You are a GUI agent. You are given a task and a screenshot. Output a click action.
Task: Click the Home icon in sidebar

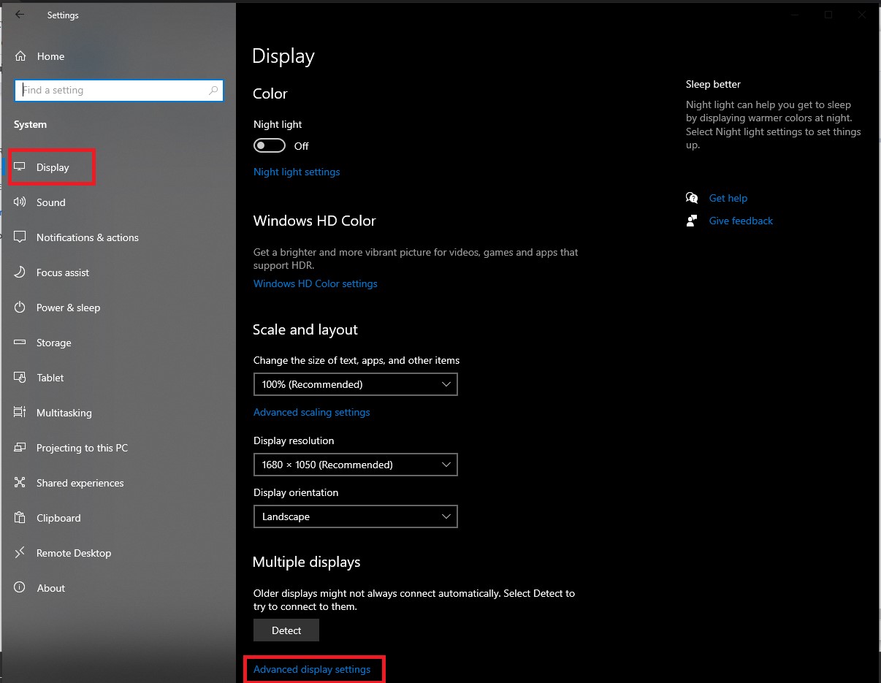coord(20,56)
